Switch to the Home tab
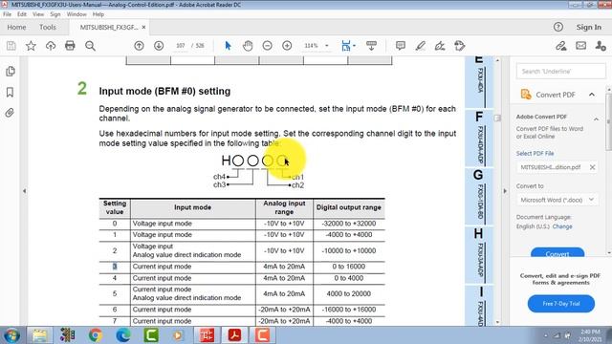 (16, 27)
